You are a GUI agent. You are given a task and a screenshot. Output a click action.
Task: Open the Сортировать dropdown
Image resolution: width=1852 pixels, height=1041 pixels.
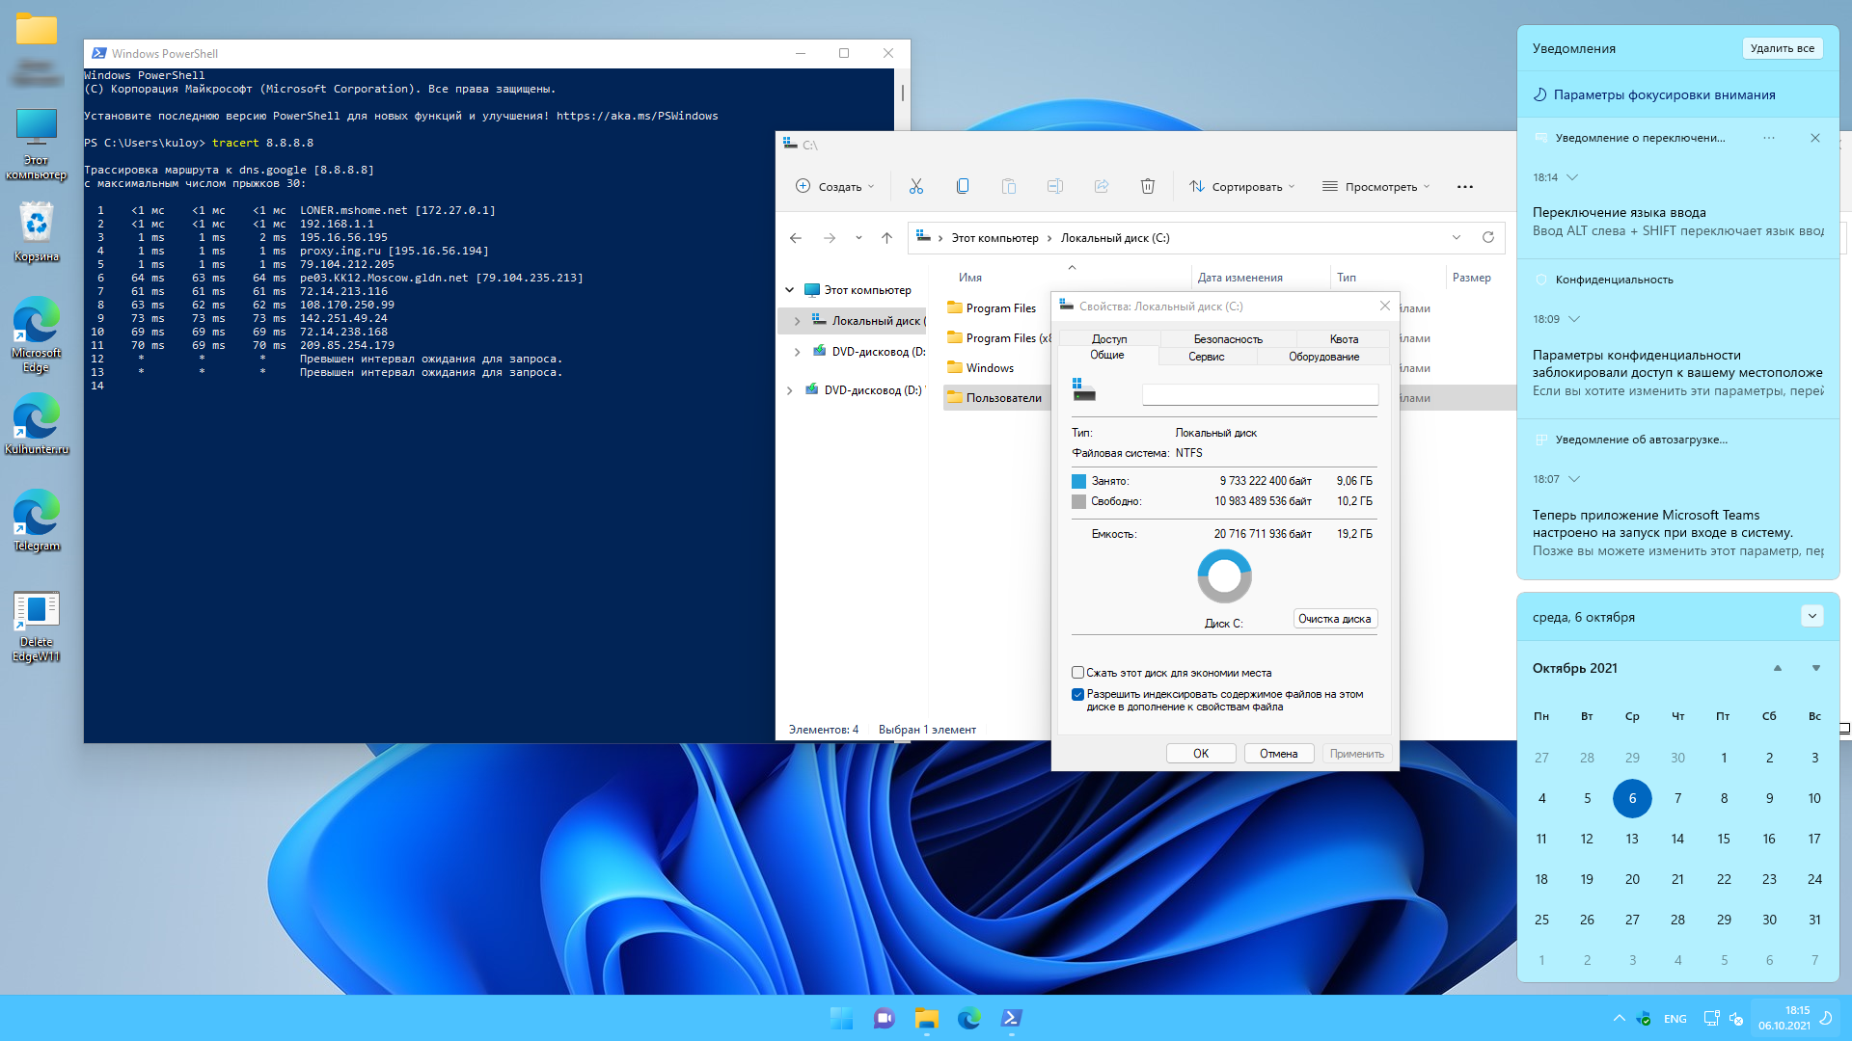pos(1241,187)
